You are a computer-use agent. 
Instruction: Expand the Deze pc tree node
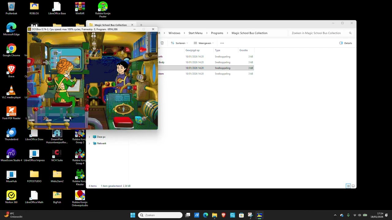pos(89,137)
